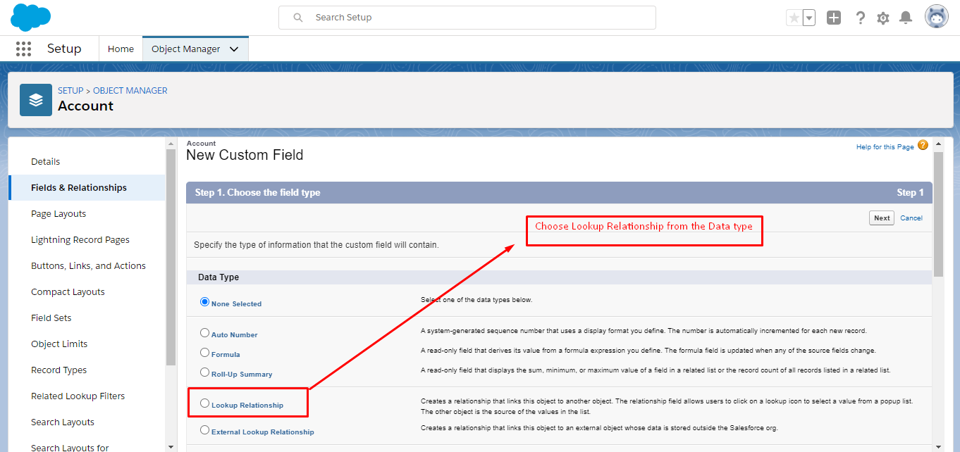Click the Salesforce cloud logo

click(30, 17)
